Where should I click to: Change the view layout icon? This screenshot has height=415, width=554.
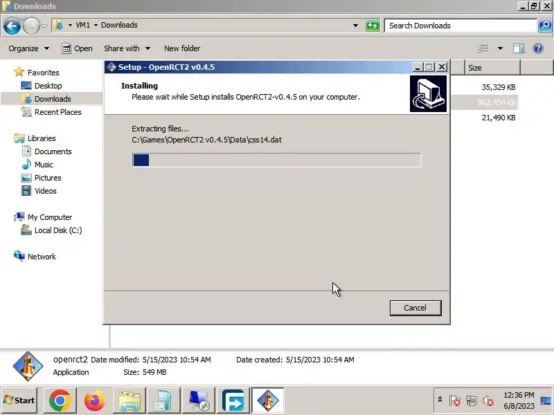pyautogui.click(x=483, y=48)
